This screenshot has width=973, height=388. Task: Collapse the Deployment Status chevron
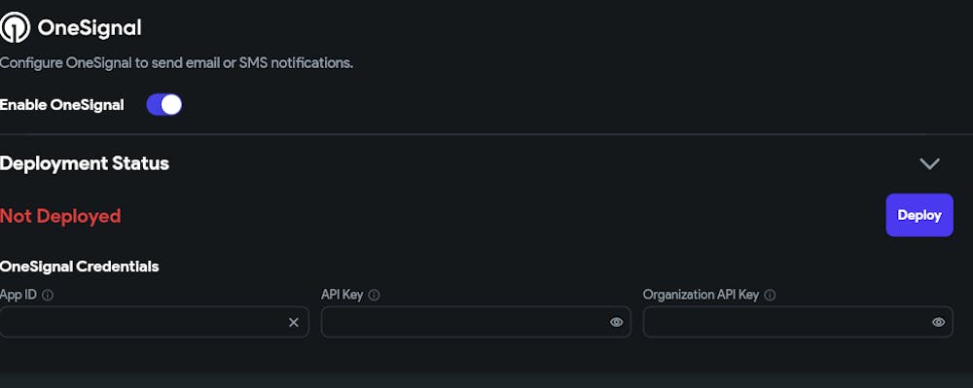[x=929, y=163]
